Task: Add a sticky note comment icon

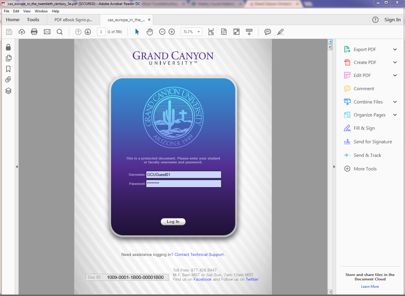Action: 267,32
